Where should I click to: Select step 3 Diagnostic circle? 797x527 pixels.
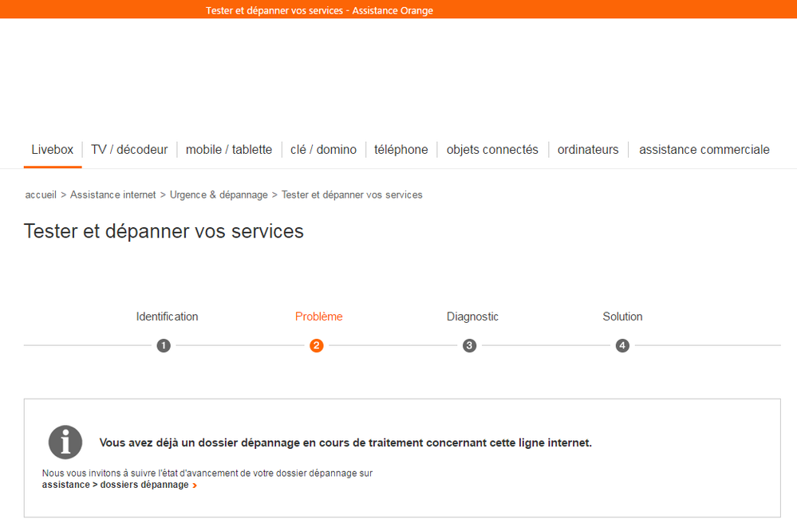pyautogui.click(x=469, y=345)
